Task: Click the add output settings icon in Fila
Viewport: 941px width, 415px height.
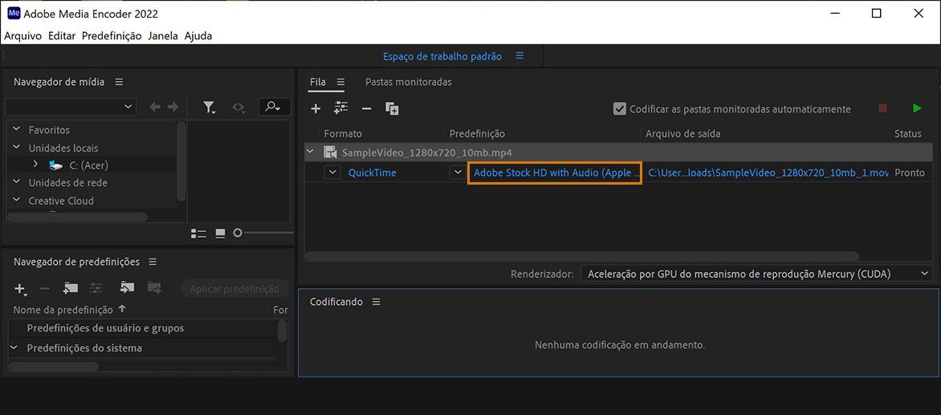Action: pyautogui.click(x=341, y=108)
